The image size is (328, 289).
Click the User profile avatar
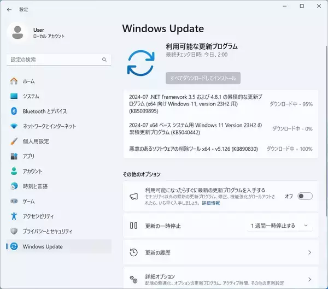pyautogui.click(x=17, y=33)
